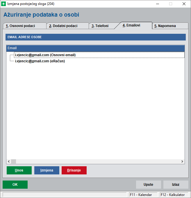Click the empty status bar message field
Viewport: 191px width, 198px height.
65,195
